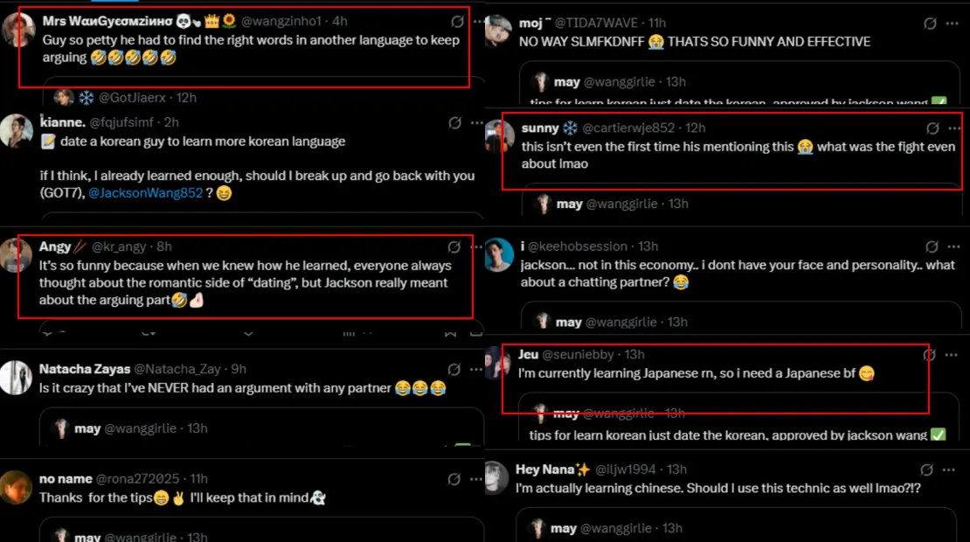The width and height of the screenshot is (970, 542).
Task: Click the Grok icon on moj's tweet
Action: point(931,24)
